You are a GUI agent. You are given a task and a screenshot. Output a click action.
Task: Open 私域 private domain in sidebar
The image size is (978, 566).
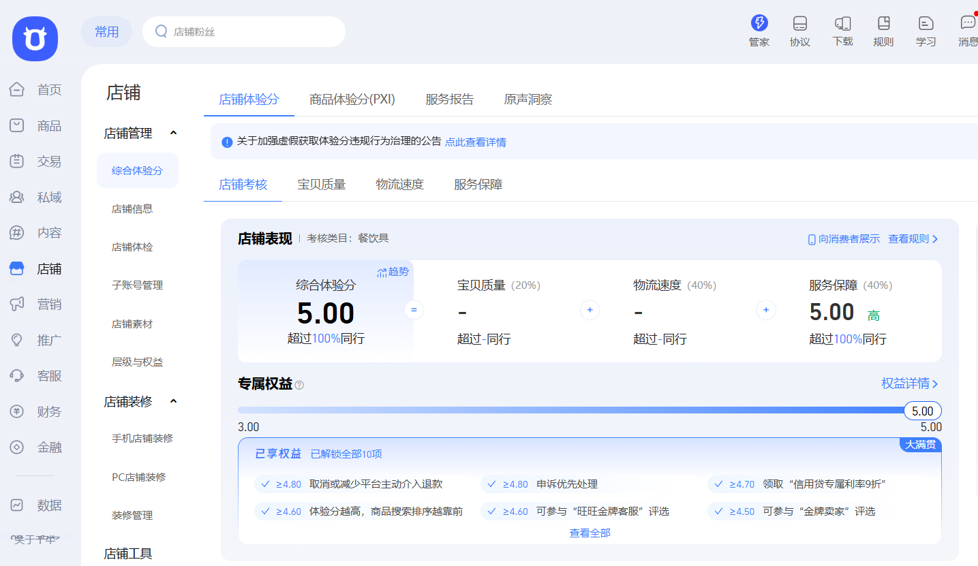[35, 198]
